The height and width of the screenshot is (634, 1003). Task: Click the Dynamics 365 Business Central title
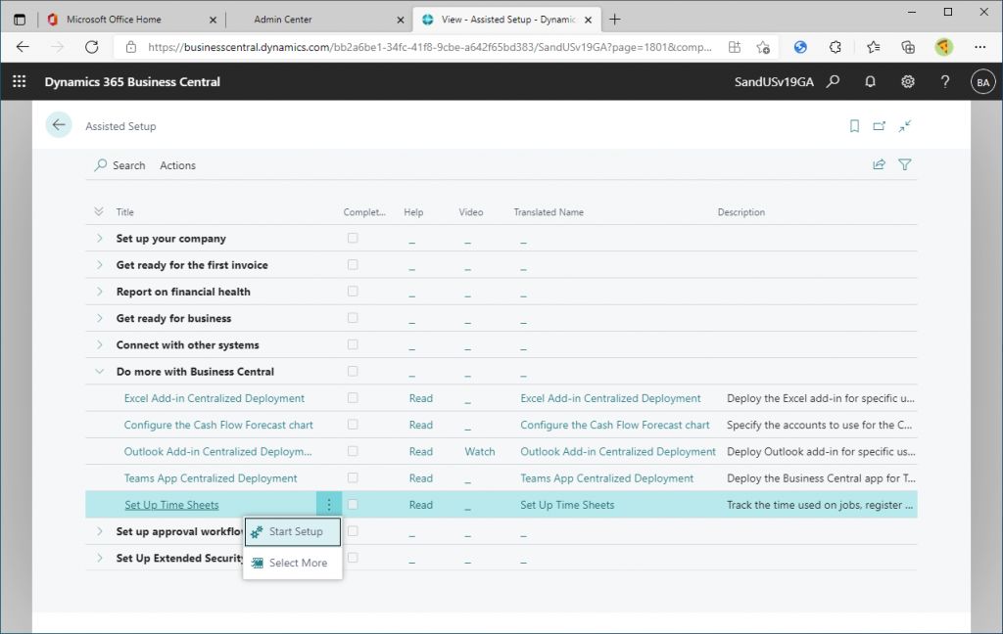(132, 82)
